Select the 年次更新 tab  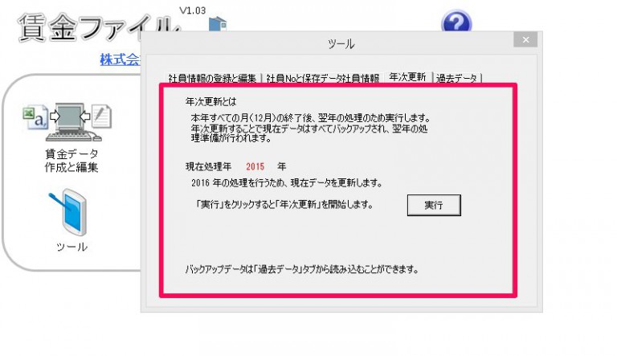coord(407,77)
